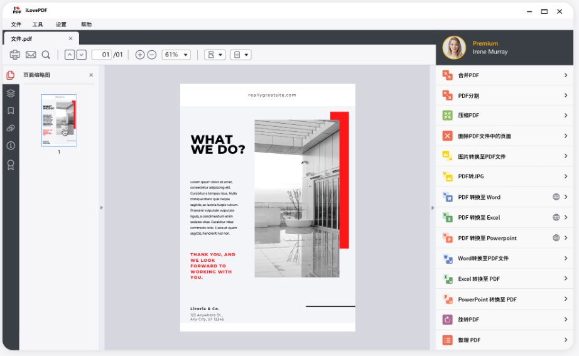Image resolution: width=579 pixels, height=356 pixels.
Task: Click the PDF 转换至 Excel icon
Action: tap(448, 217)
